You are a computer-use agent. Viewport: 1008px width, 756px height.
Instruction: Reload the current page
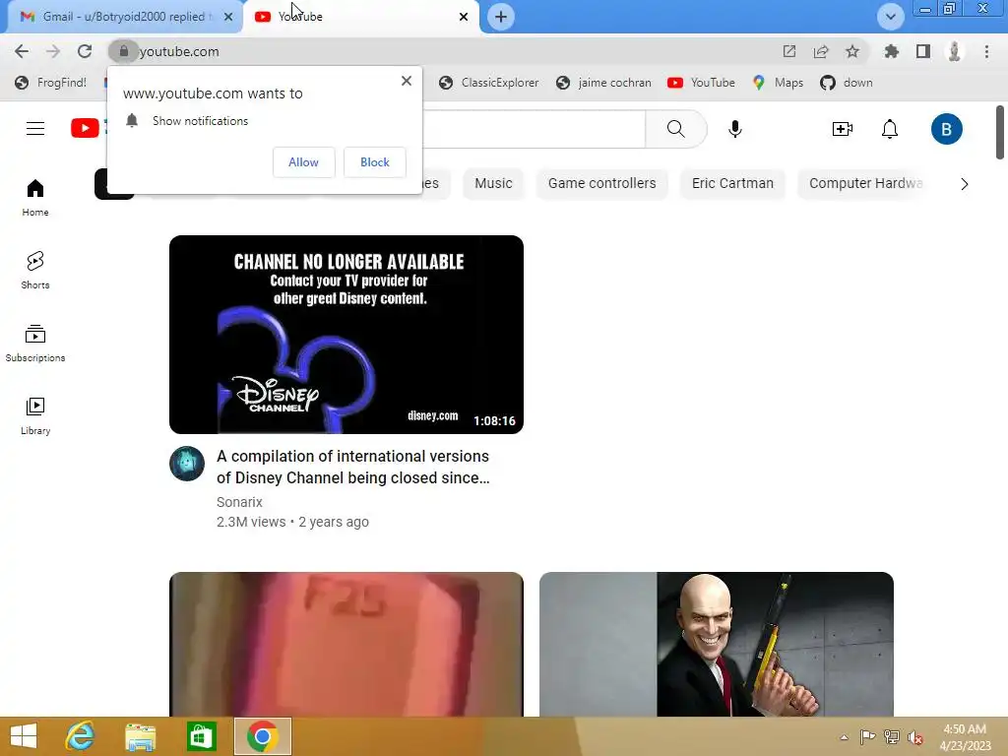coord(85,51)
